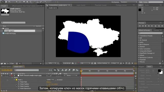Select the Hand tool
Viewport: 164px width, 92px height.
[6, 2]
